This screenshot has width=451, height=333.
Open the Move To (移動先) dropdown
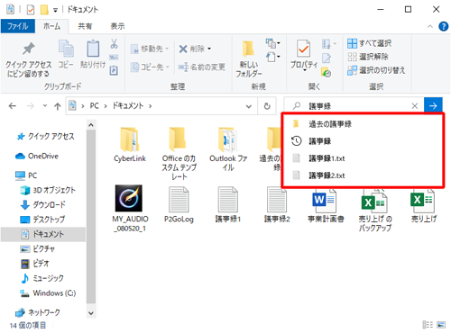150,49
